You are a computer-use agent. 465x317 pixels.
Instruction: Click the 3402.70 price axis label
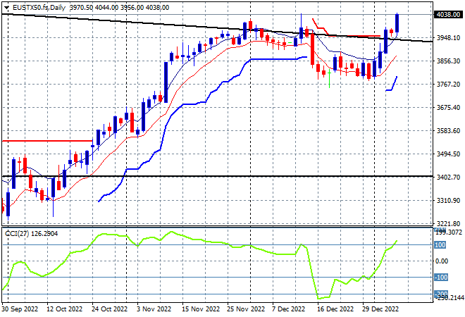click(448, 177)
